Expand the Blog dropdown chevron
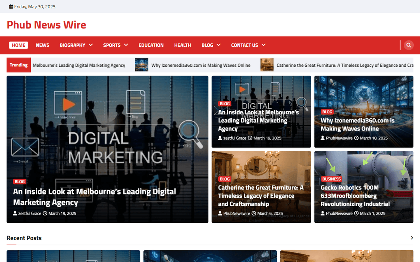The image size is (420, 262). click(x=219, y=45)
